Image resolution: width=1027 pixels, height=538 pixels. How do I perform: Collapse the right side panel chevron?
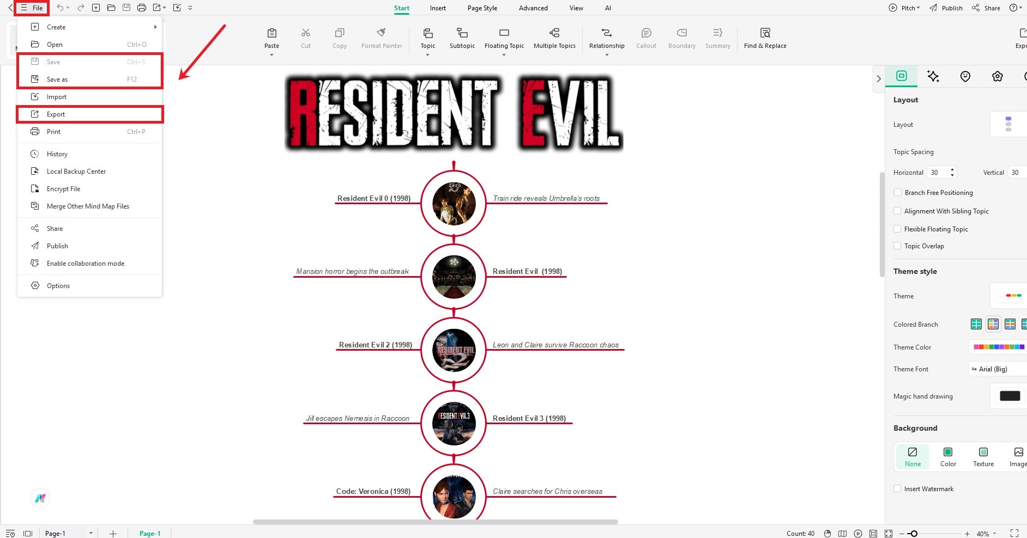pyautogui.click(x=878, y=78)
